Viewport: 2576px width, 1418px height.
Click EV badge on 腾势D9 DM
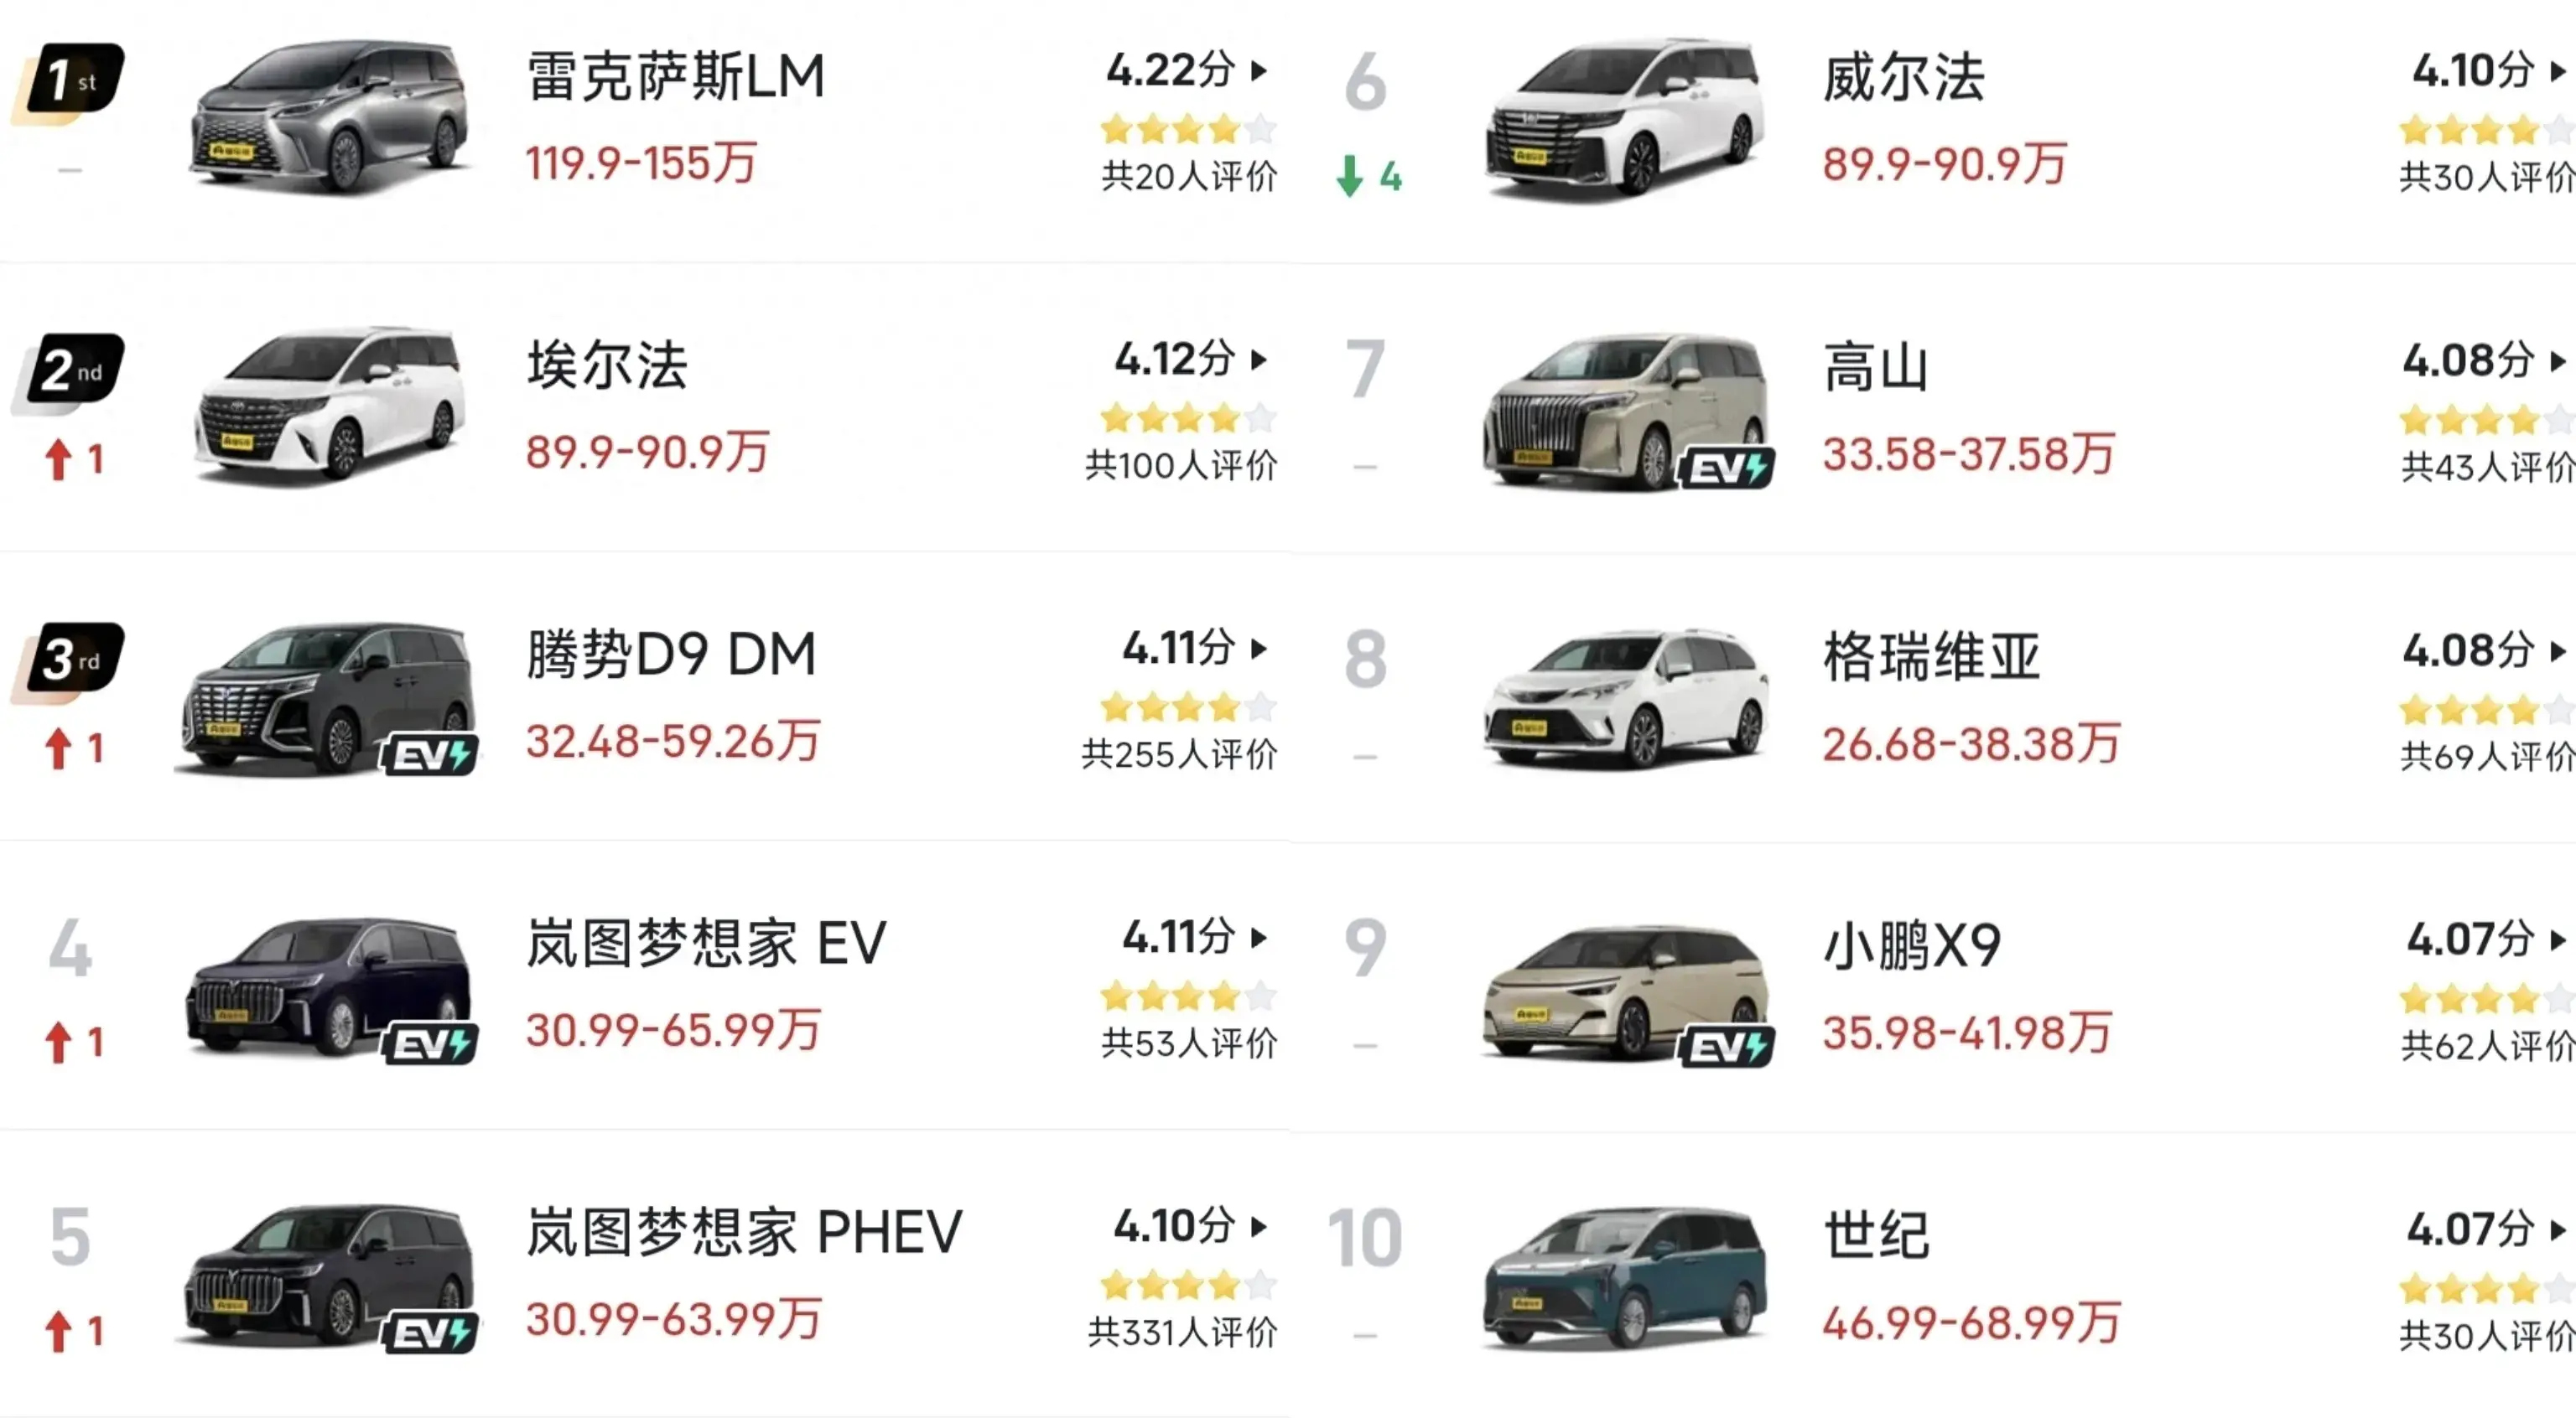click(x=430, y=755)
